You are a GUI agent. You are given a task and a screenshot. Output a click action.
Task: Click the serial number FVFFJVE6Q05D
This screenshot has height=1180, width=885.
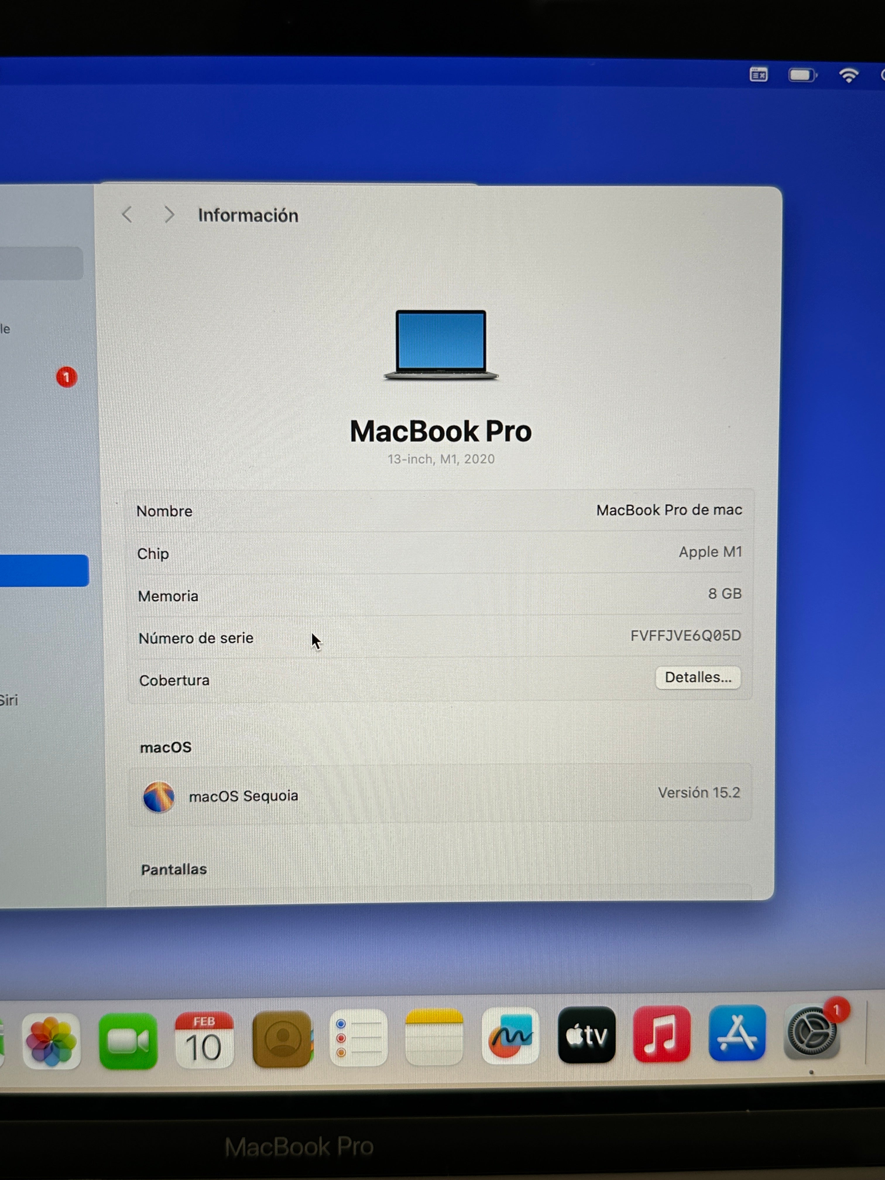tap(685, 636)
